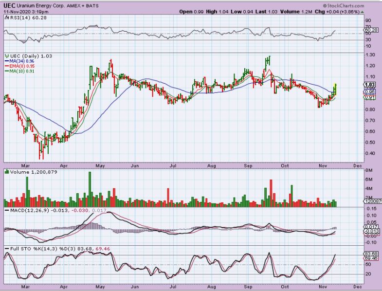Click the Low 0.94 quote value
This screenshot has height=291, width=382.
[x=242, y=12]
